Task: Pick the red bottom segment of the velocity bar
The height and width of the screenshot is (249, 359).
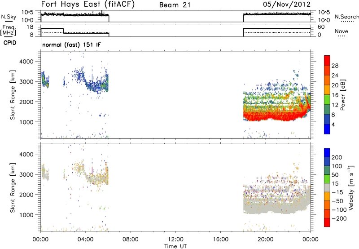Action: point(327,222)
